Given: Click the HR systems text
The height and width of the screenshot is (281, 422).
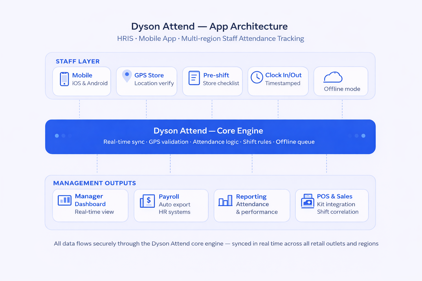Looking at the screenshot, I should [174, 212].
